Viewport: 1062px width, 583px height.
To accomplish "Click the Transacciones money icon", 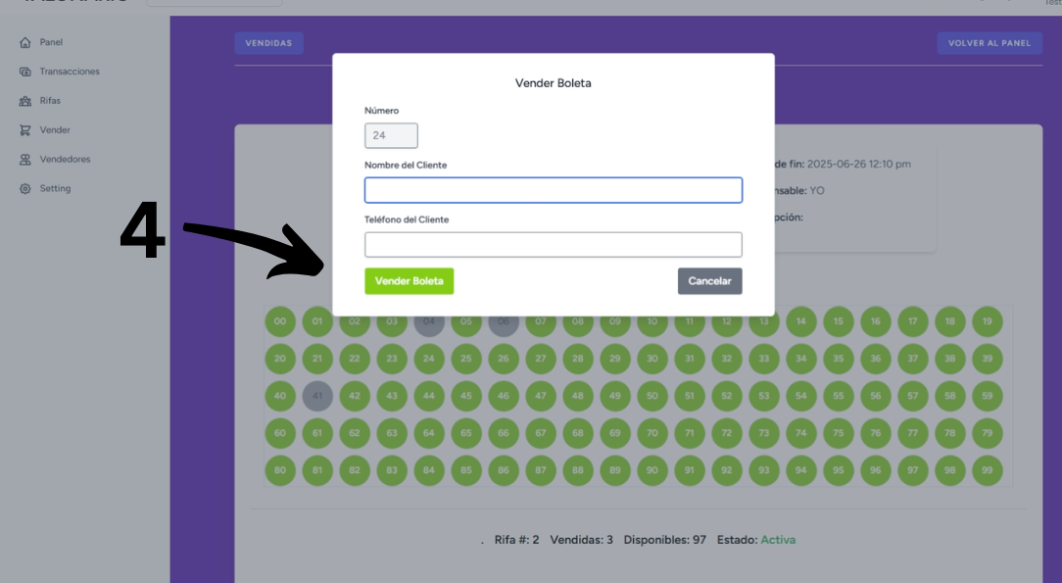I will 24,71.
